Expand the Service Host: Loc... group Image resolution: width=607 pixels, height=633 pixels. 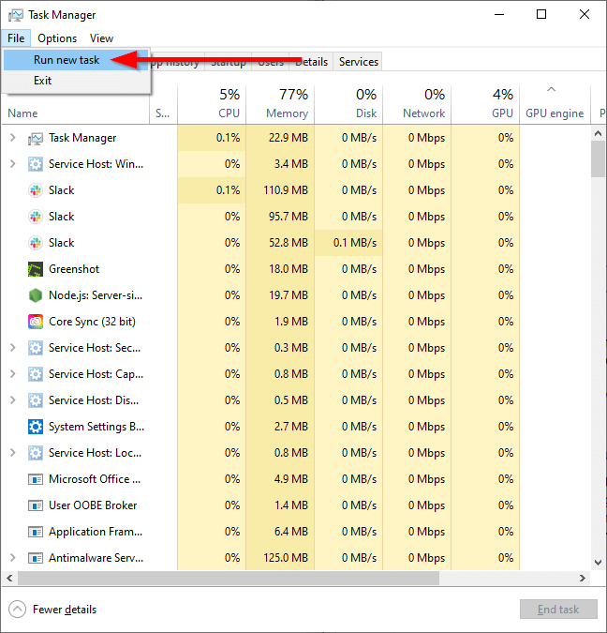(x=13, y=453)
